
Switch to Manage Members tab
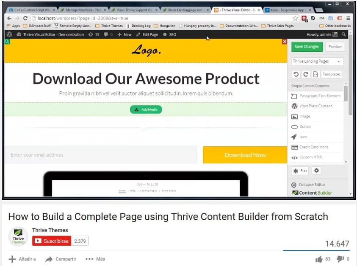point(83,10)
